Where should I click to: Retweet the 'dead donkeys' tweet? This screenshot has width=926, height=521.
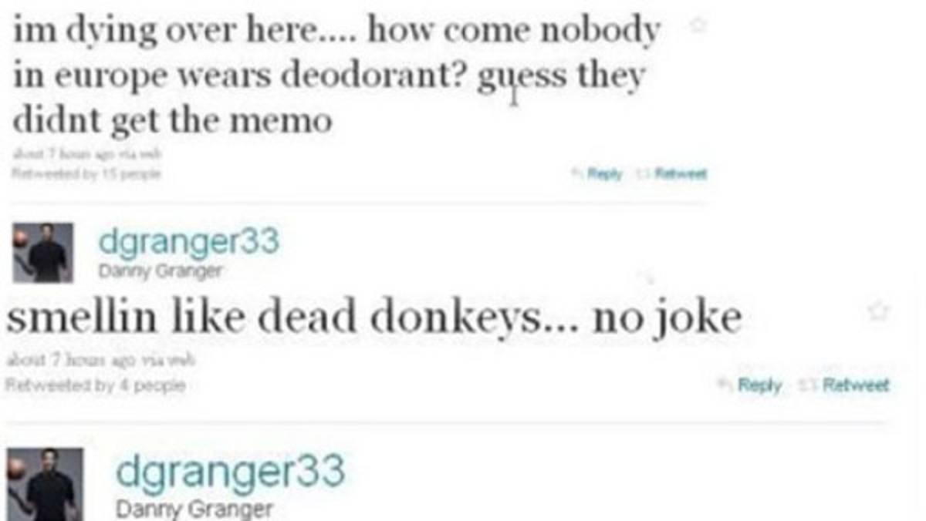854,384
